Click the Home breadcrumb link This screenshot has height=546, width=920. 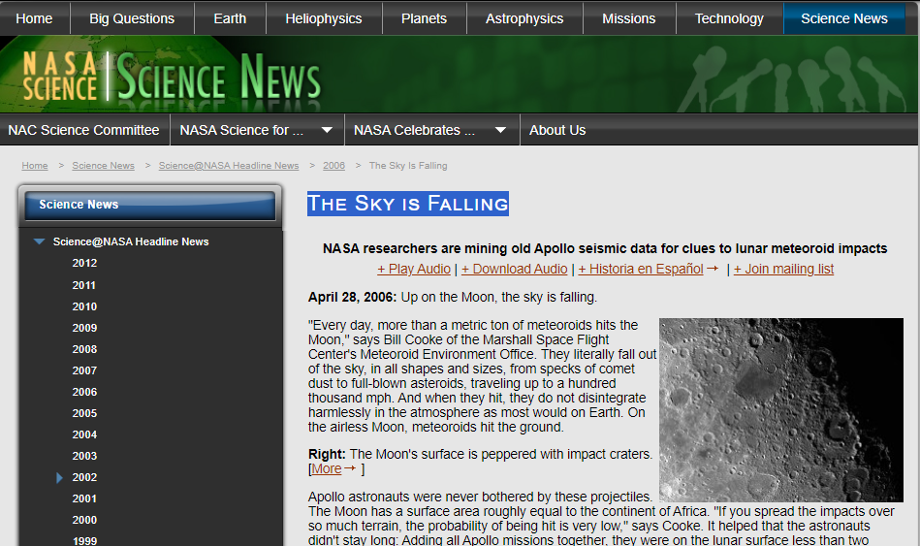(x=35, y=166)
